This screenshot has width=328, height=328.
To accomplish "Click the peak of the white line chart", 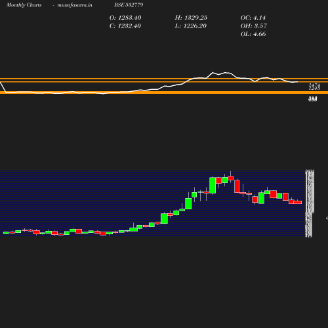I will (213, 72).
